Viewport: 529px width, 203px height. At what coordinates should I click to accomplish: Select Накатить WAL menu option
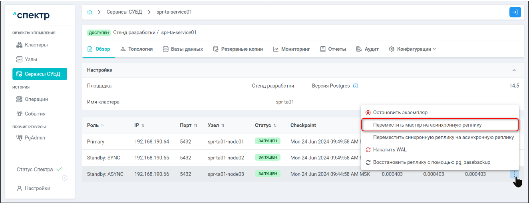point(390,149)
